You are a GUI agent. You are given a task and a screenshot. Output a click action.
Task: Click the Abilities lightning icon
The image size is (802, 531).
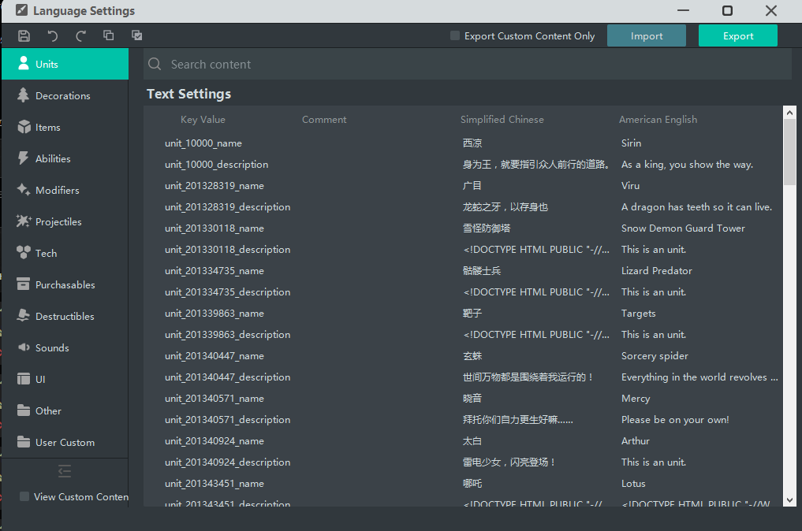coord(24,158)
